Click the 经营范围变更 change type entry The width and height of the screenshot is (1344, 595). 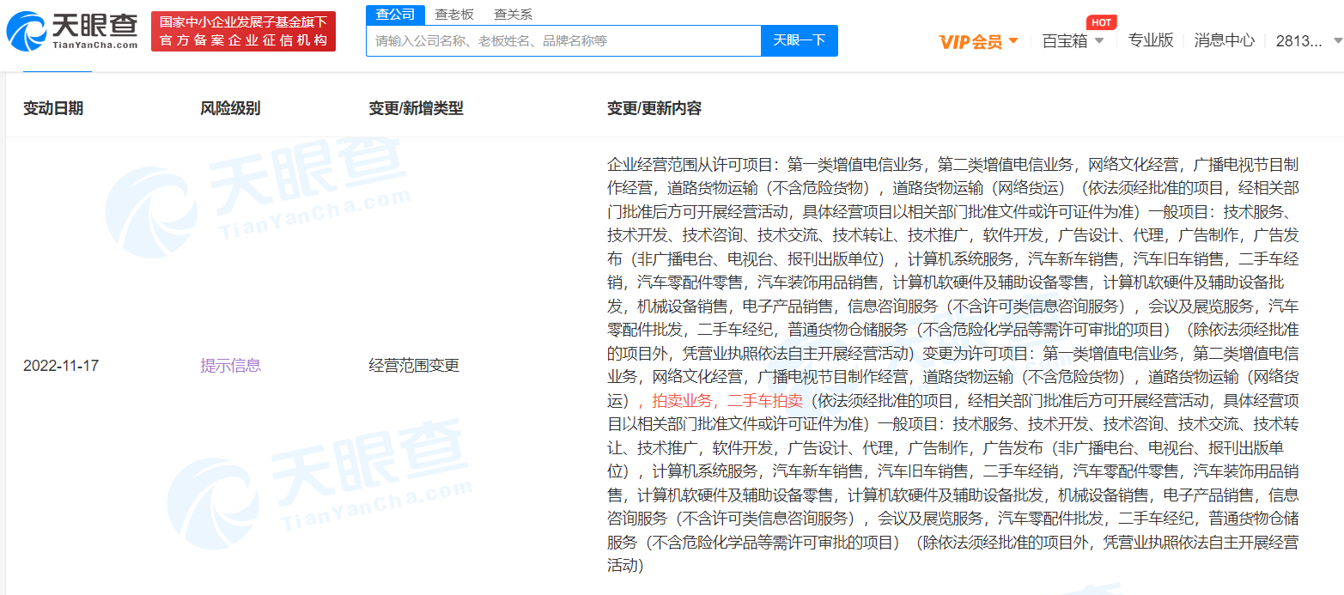(414, 365)
